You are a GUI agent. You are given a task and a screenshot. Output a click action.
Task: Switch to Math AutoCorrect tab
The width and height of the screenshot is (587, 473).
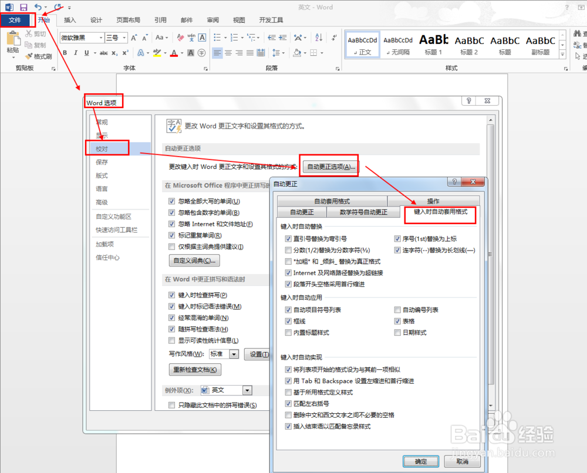tap(363, 212)
